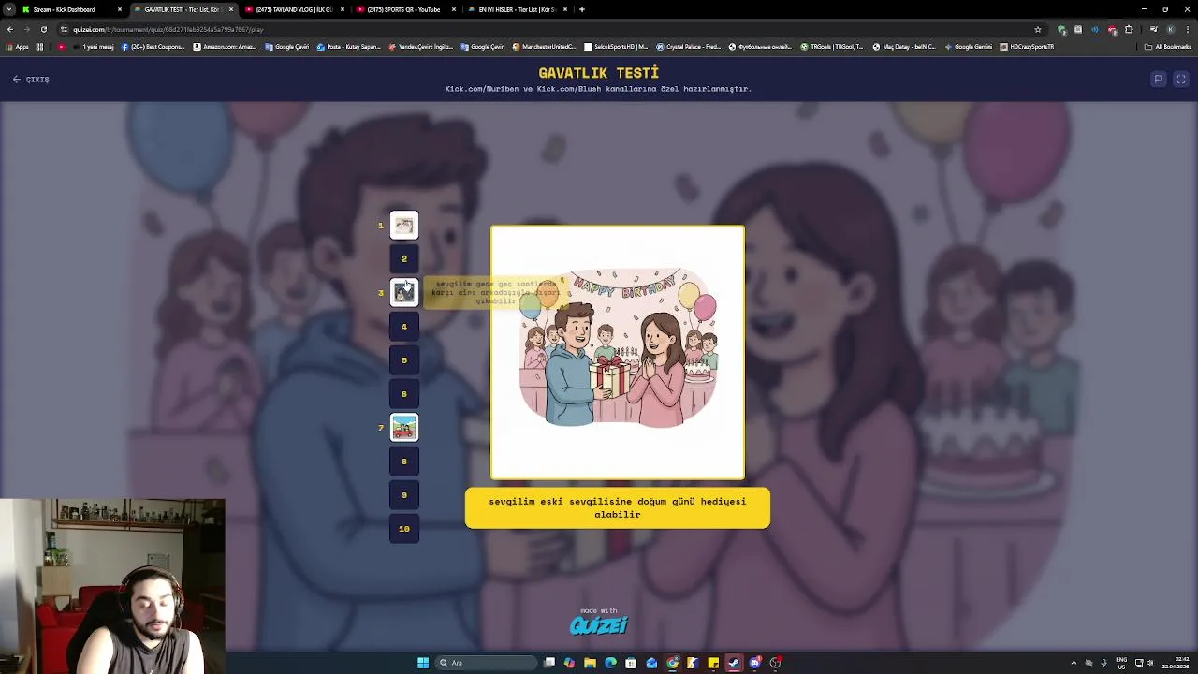Open Discord from the taskbar
This screenshot has height=674, width=1198.
754,663
